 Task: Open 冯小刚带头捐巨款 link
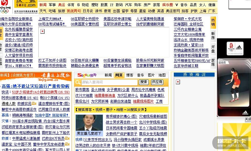coord(128,139)
